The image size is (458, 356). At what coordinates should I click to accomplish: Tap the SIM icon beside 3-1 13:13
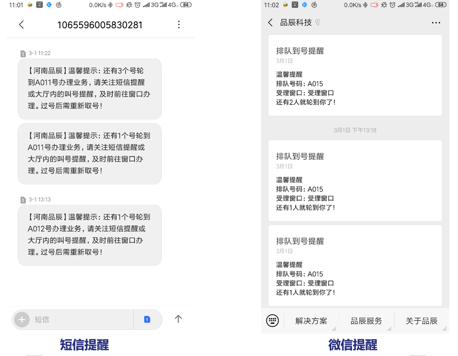pyautogui.click(x=23, y=200)
